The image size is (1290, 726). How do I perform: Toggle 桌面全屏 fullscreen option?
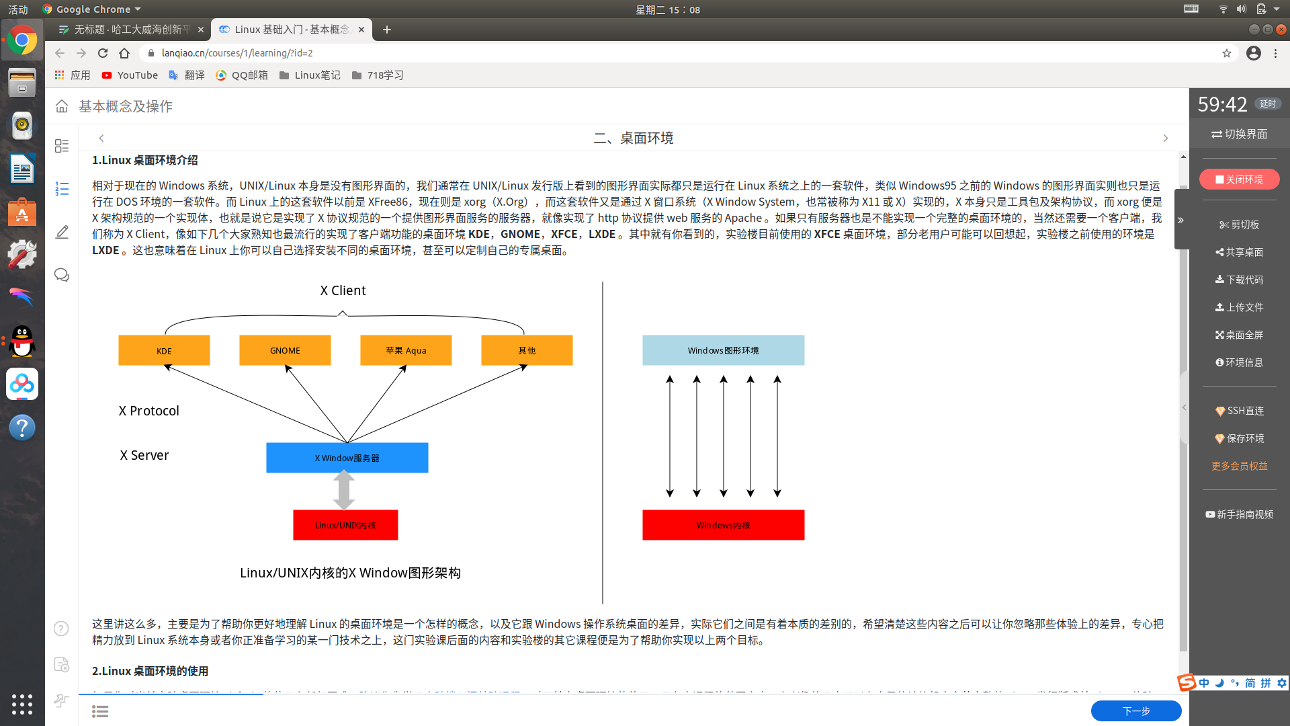(1240, 335)
